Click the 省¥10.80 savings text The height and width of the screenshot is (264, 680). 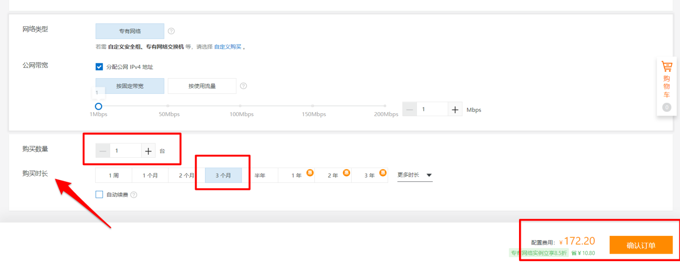(583, 253)
